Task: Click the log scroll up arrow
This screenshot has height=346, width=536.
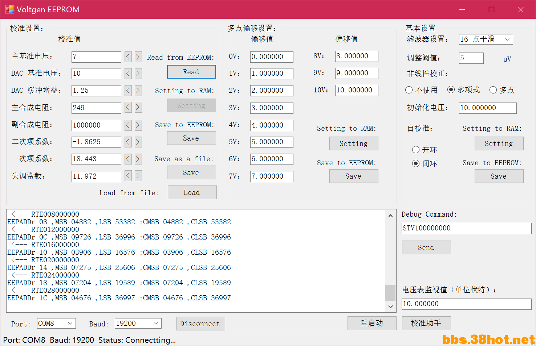Action: click(x=390, y=216)
